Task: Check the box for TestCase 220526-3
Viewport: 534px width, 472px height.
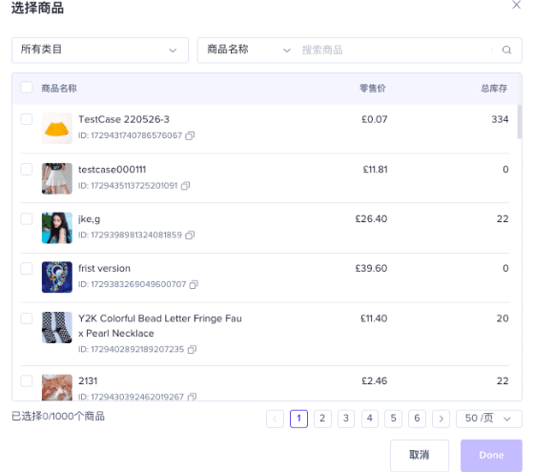Action: (27, 119)
